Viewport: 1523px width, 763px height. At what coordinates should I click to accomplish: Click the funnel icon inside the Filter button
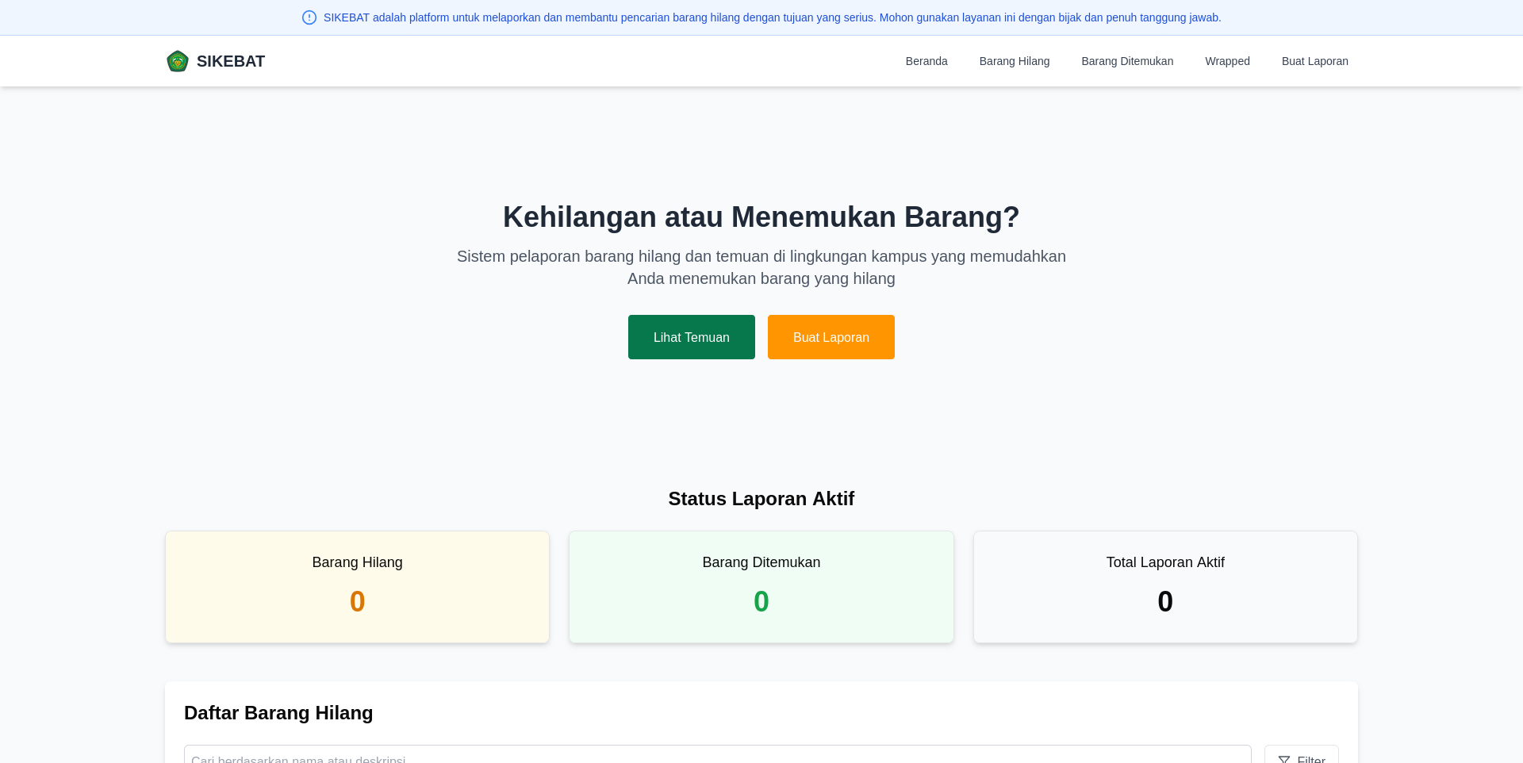click(x=1283, y=759)
